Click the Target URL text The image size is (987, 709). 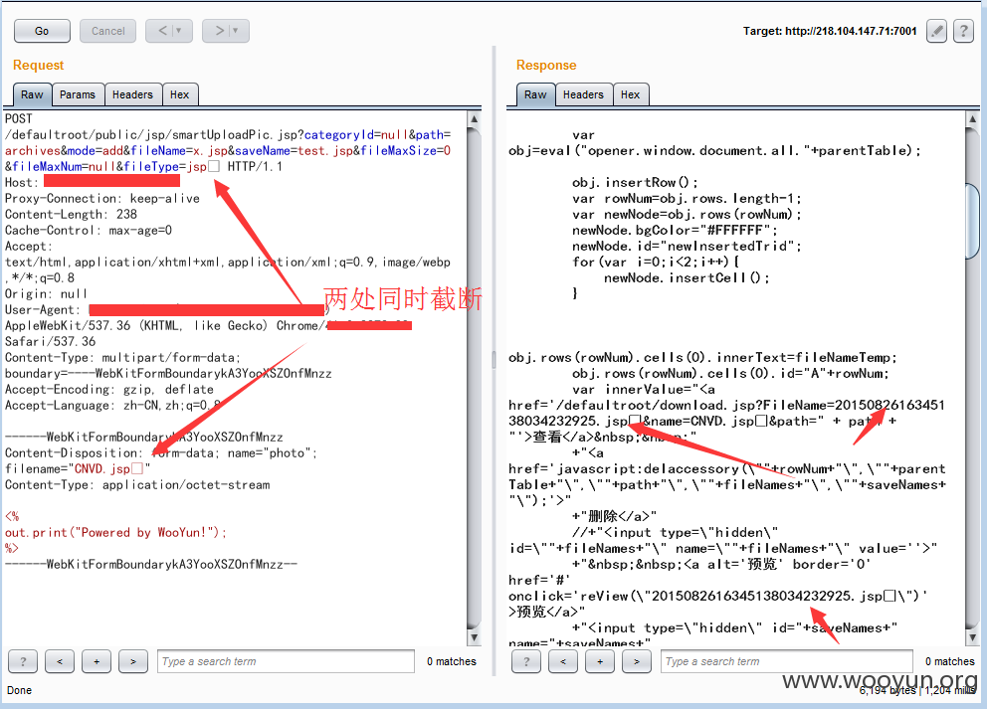click(830, 31)
